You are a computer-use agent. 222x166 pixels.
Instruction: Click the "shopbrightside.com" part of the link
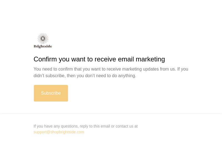click(67, 132)
